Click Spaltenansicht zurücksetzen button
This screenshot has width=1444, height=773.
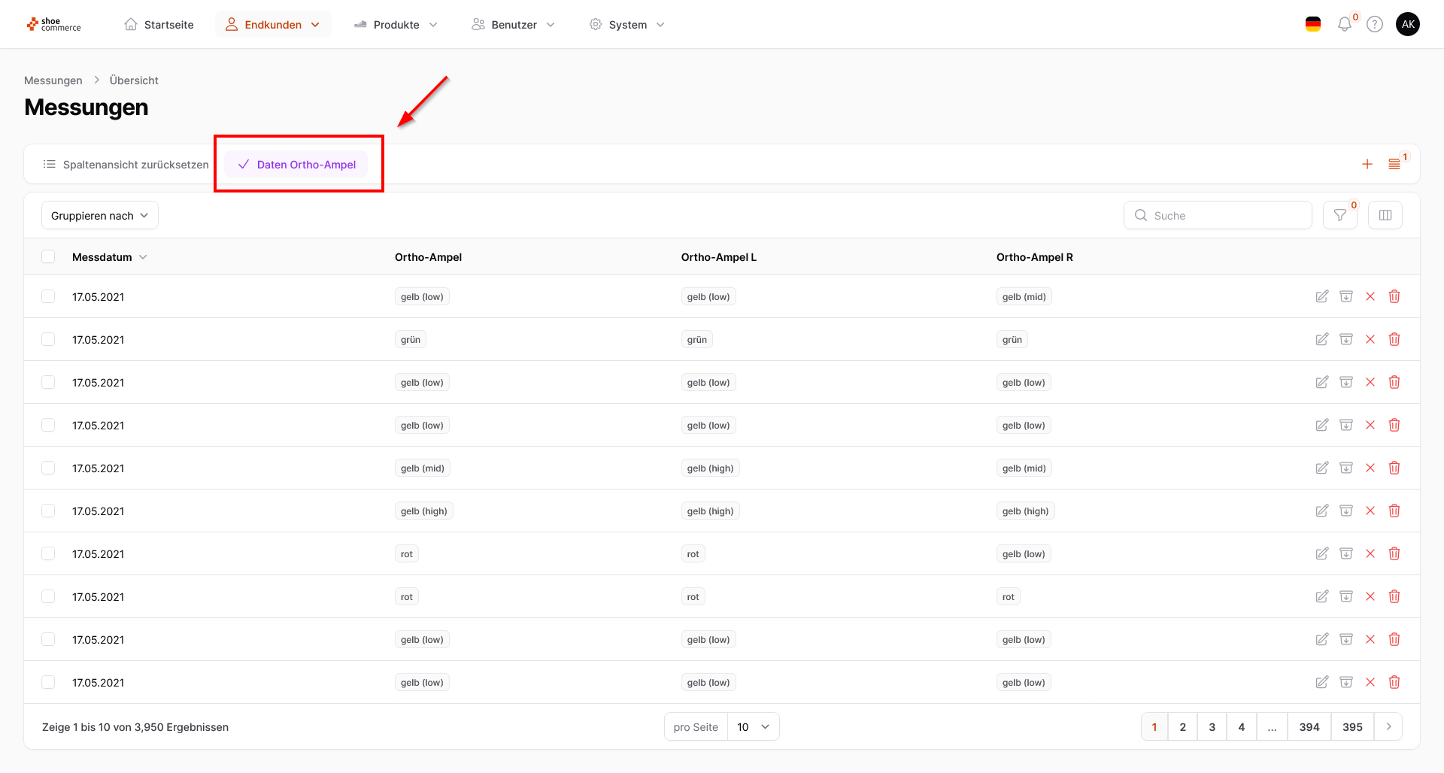pos(126,165)
